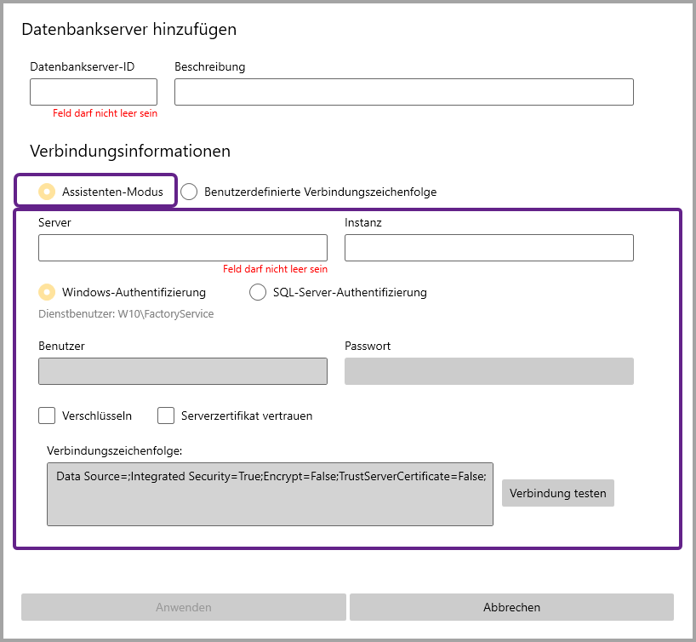Click the Dienstbenutzer W10\FactoryService text
Image resolution: width=696 pixels, height=642 pixels.
coord(126,314)
